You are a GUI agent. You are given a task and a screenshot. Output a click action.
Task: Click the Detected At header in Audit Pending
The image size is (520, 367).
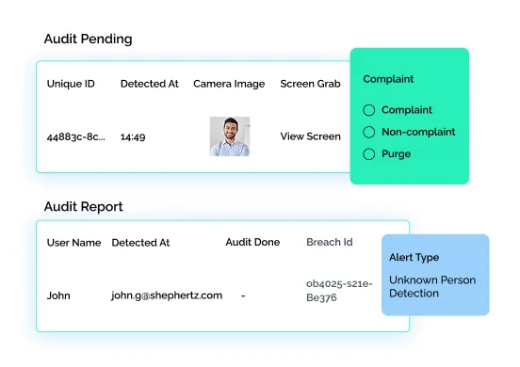click(149, 84)
